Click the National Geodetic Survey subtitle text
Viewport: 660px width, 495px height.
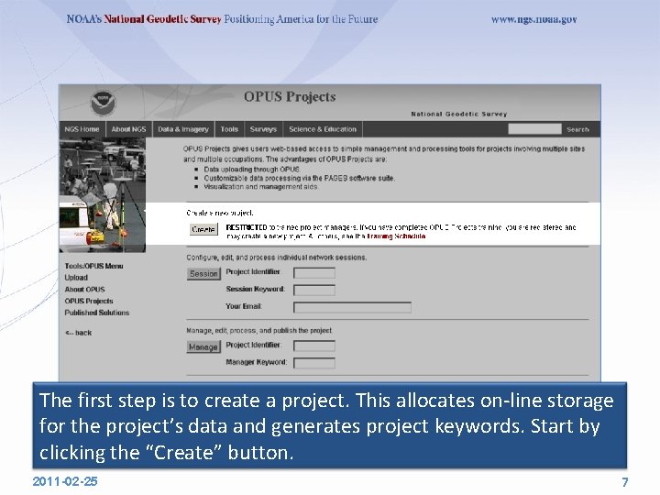459,114
